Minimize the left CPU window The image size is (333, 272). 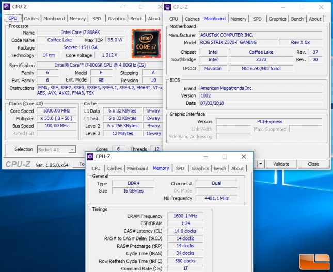click(x=122, y=7)
